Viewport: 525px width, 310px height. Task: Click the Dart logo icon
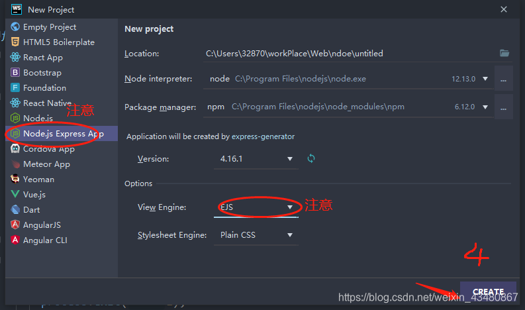[x=15, y=209]
